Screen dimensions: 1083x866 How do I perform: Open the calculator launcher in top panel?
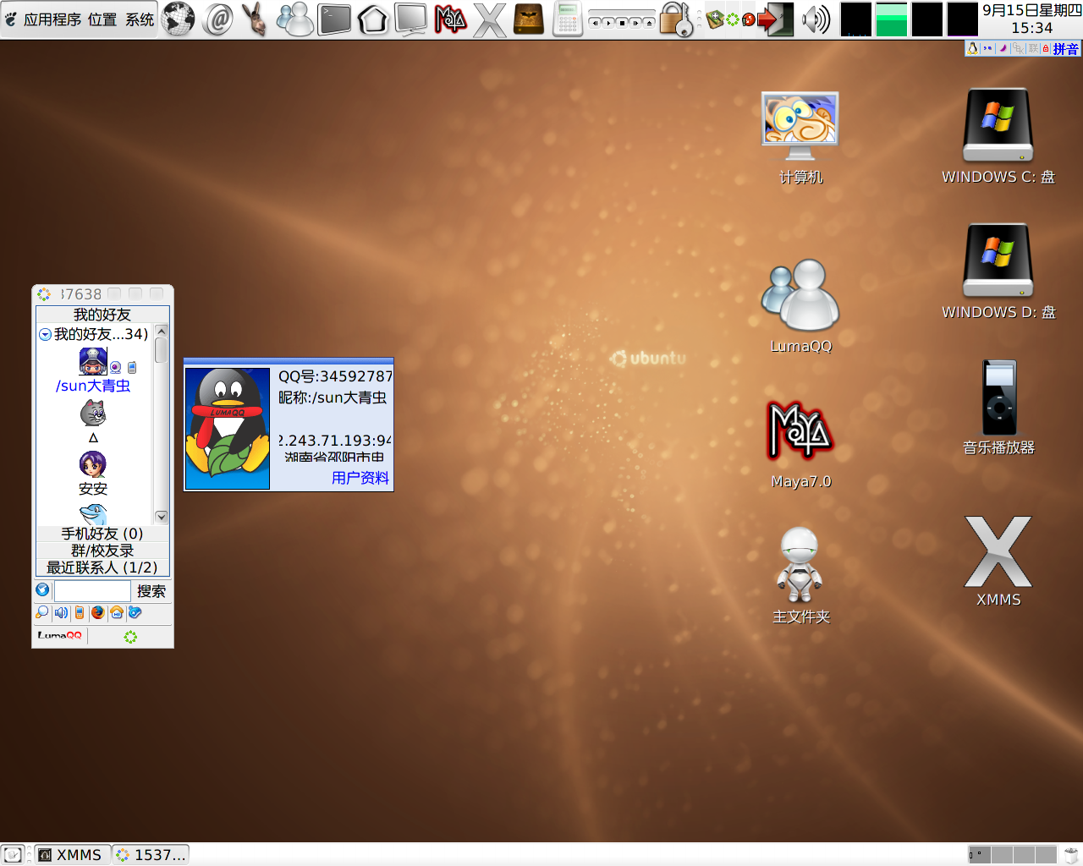coord(567,19)
